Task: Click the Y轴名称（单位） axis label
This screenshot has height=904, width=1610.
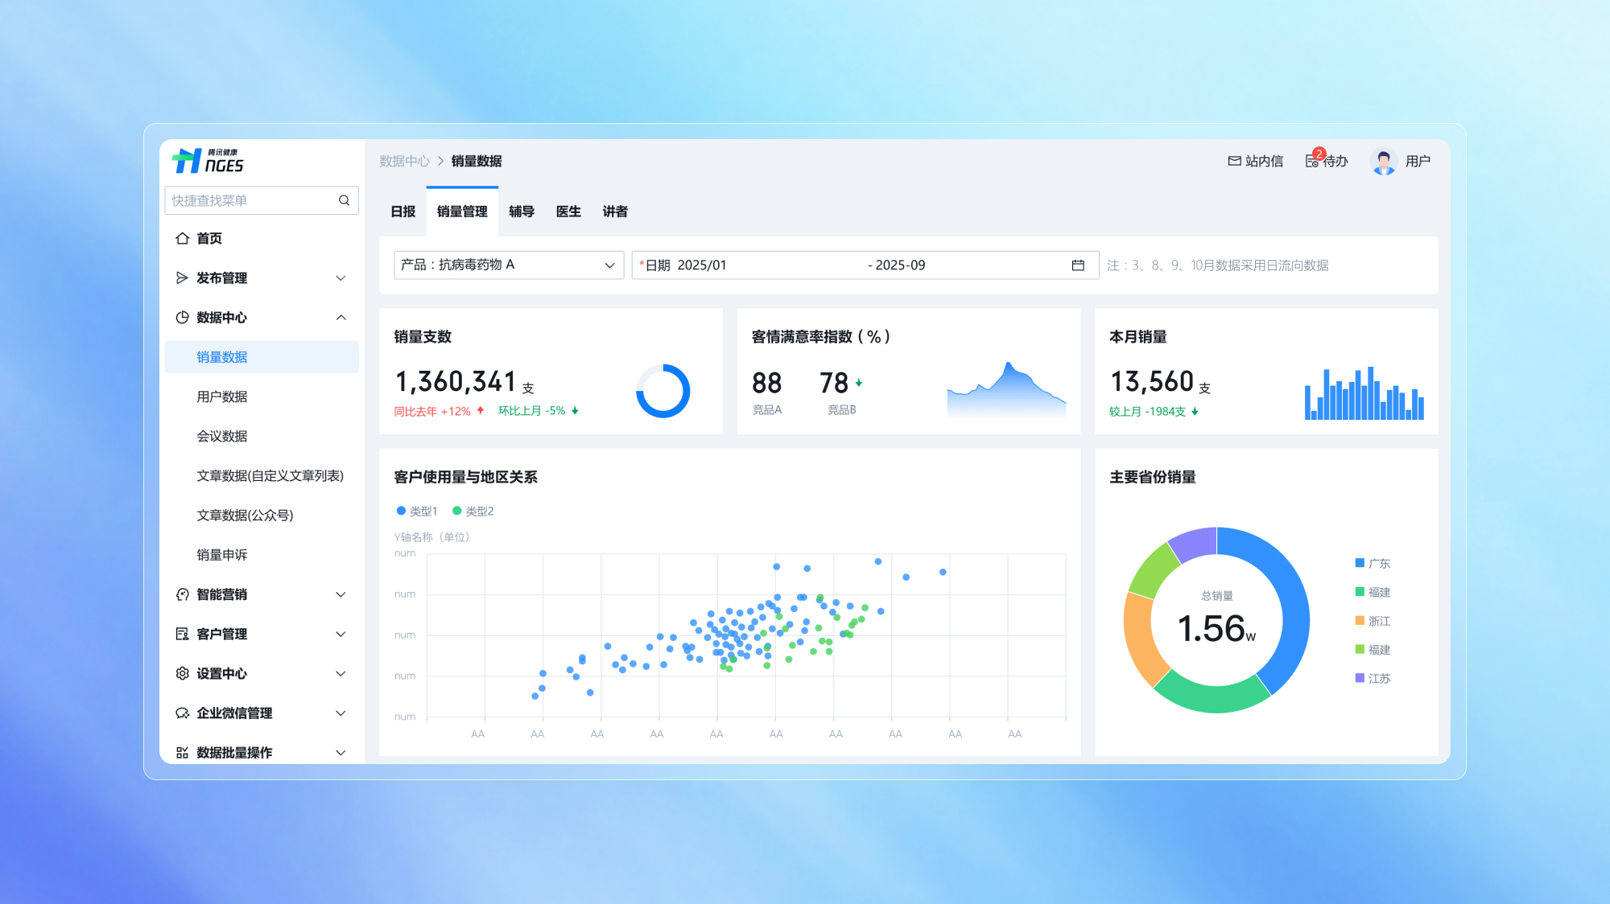Action: pos(431,536)
